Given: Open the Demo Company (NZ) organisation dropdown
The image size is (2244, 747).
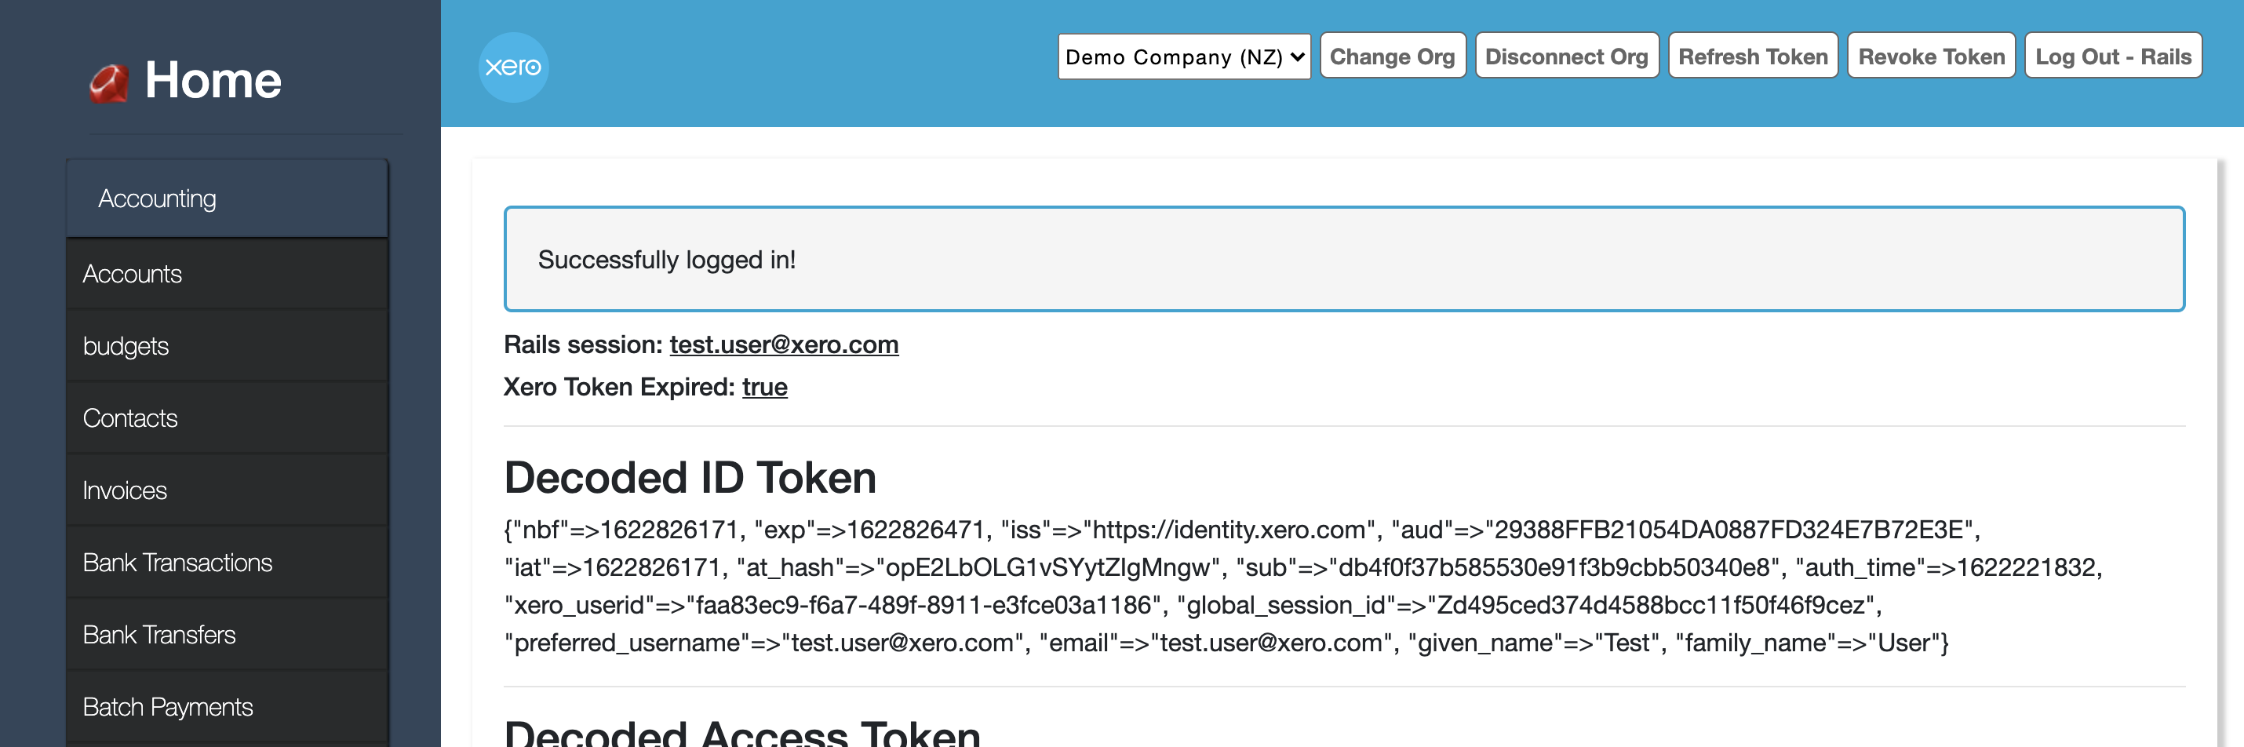Looking at the screenshot, I should (1183, 56).
